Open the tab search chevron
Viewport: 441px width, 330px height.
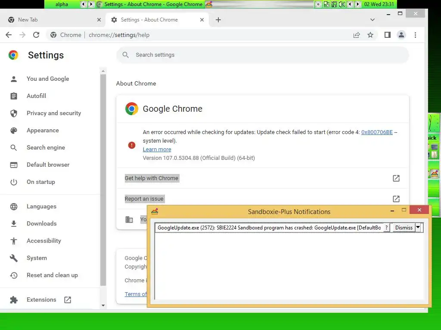click(x=373, y=20)
